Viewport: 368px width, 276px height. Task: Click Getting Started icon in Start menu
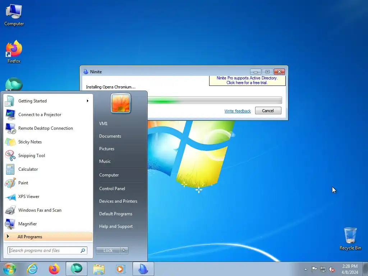(x=10, y=101)
